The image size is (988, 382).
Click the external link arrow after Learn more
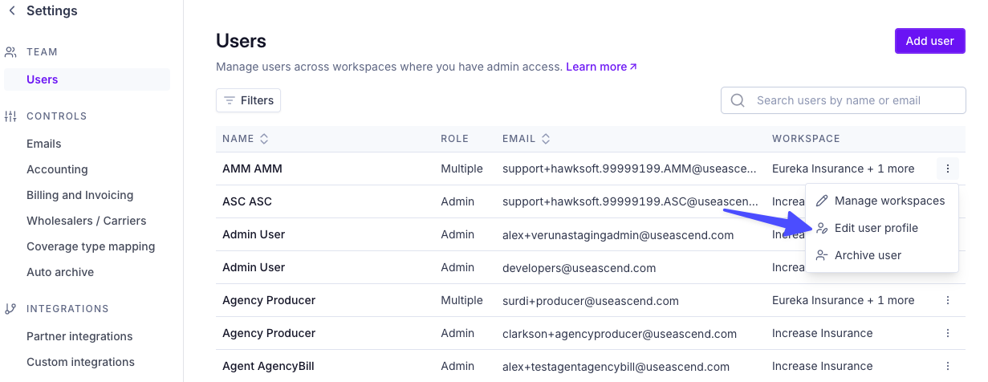click(633, 67)
